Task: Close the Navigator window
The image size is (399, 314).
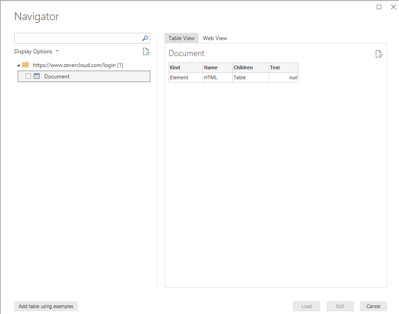Action: (x=394, y=7)
